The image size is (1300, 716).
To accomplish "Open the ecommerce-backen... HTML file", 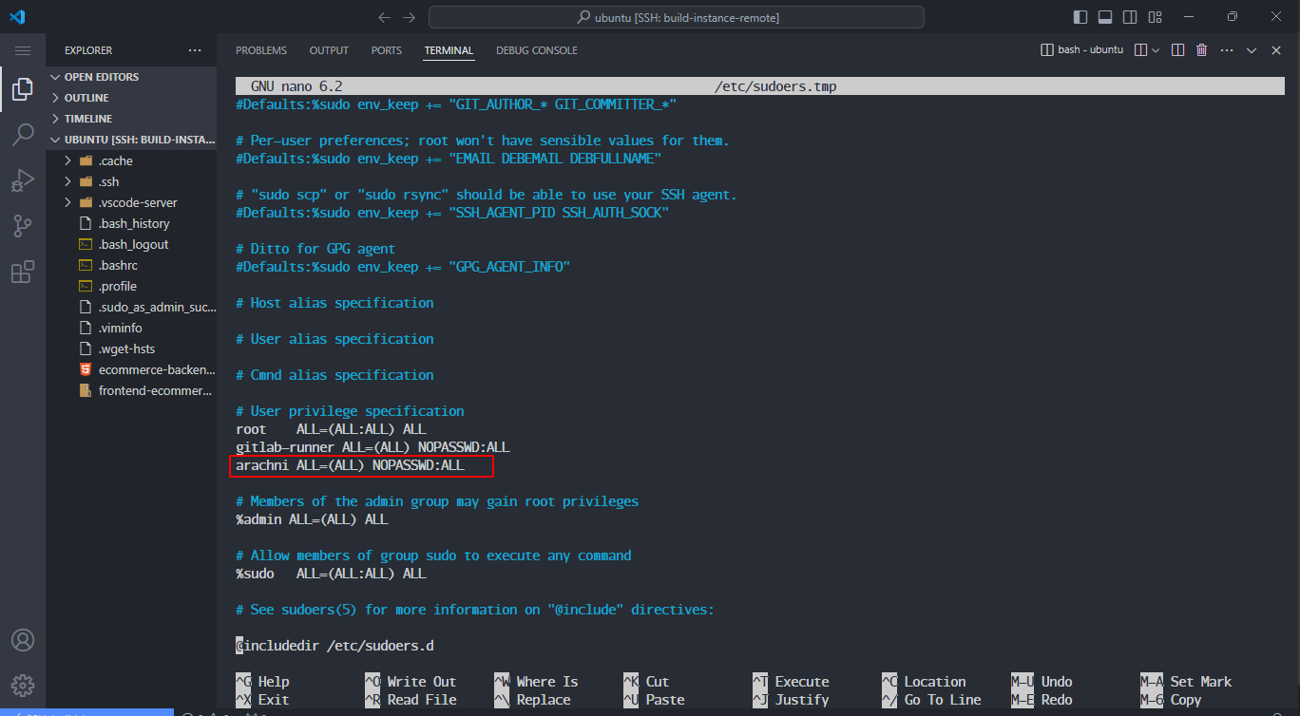I will [131, 369].
